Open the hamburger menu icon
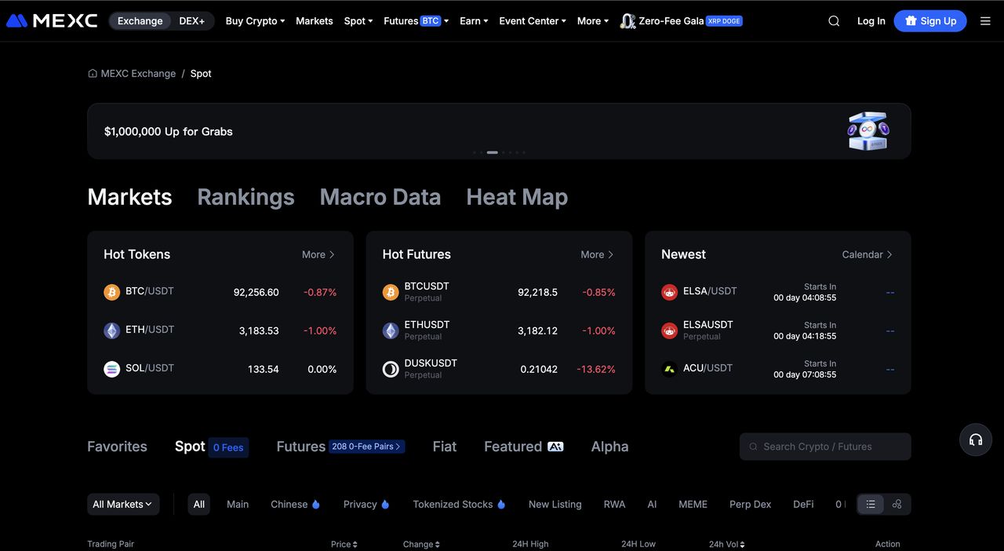1004x551 pixels. pos(985,21)
